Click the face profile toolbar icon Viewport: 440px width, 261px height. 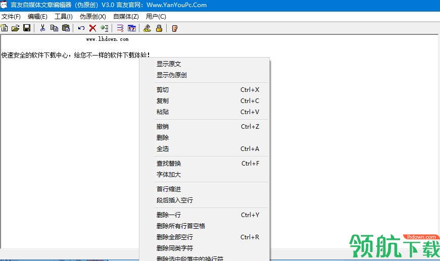coord(175,28)
